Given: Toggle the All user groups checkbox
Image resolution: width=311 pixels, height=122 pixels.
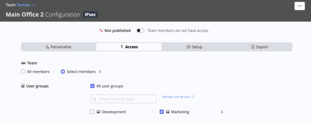Looking at the screenshot, I should (x=92, y=86).
